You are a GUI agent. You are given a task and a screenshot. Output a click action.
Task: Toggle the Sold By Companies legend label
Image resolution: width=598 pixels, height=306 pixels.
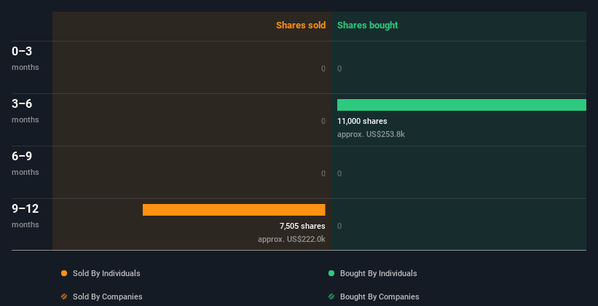(108, 297)
